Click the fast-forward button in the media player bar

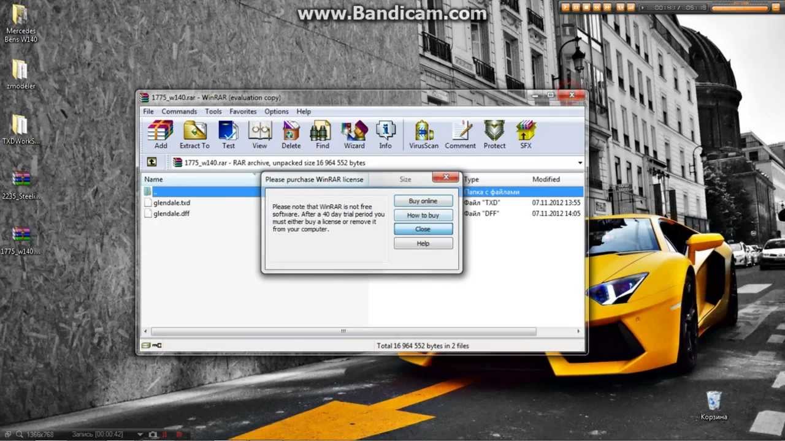(607, 7)
